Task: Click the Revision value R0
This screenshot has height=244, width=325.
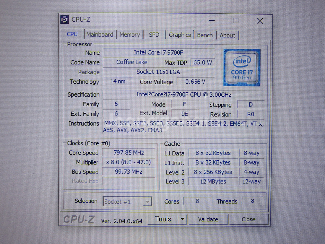Action: pos(251,114)
